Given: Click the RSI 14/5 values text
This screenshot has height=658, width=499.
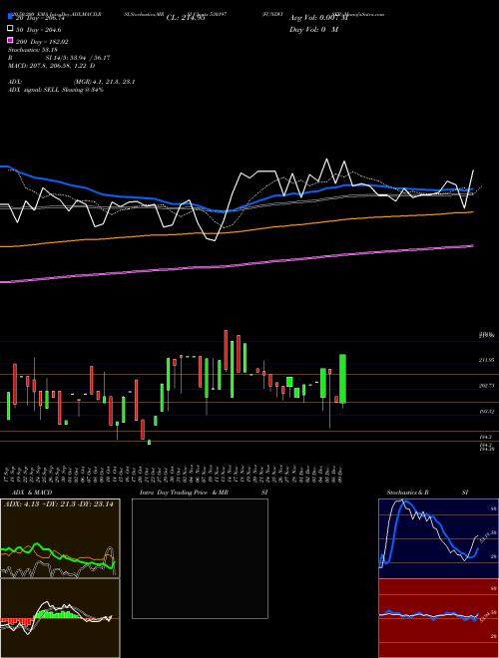Looking at the screenshot, I should (78, 58).
